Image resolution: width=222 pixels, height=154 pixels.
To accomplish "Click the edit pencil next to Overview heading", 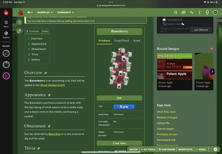I will coord(46,73).
